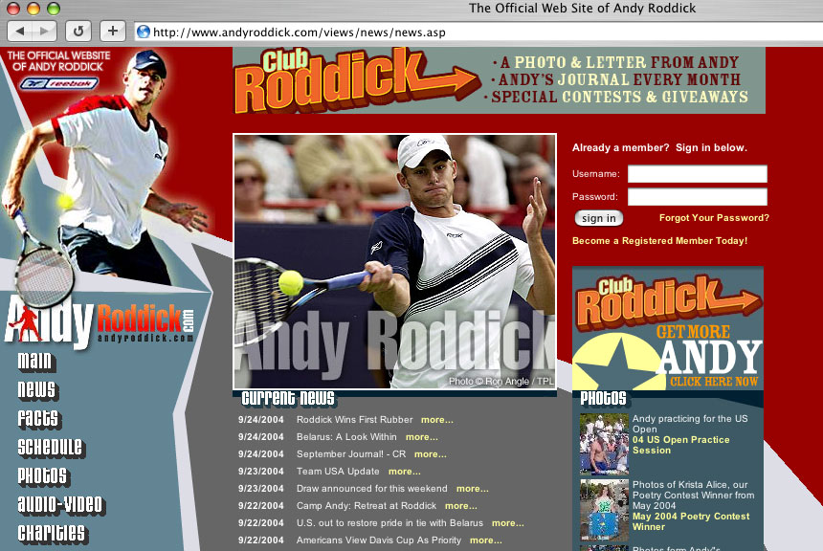Click more for Team USA Update
The width and height of the screenshot is (823, 551).
pos(404,472)
